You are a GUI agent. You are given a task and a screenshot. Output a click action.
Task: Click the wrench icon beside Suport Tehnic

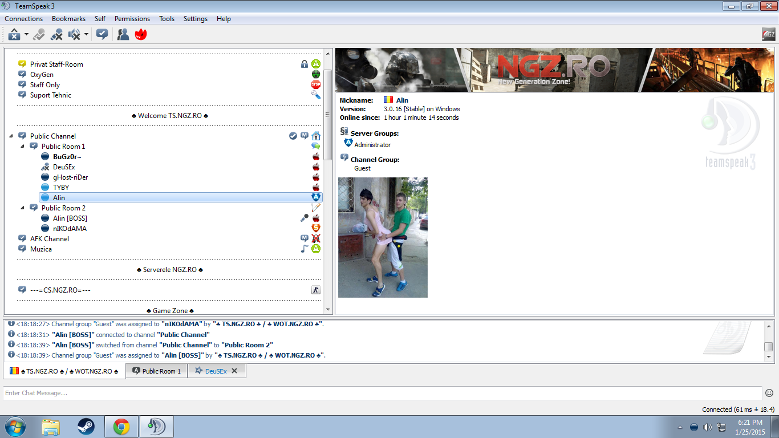tap(315, 95)
